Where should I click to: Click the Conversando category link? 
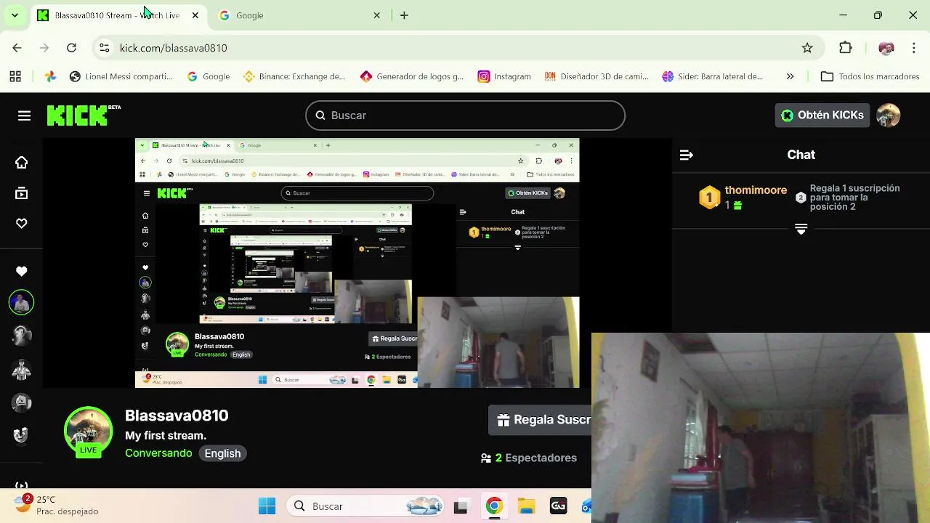tap(158, 453)
